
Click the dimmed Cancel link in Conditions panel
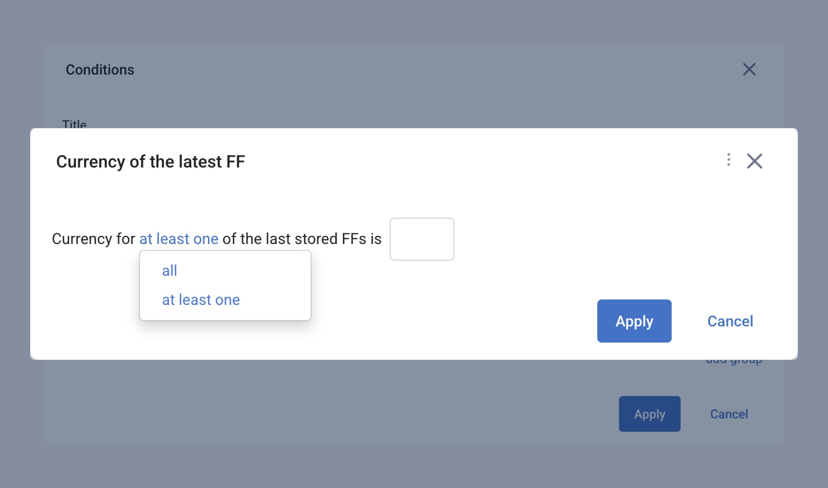[729, 414]
